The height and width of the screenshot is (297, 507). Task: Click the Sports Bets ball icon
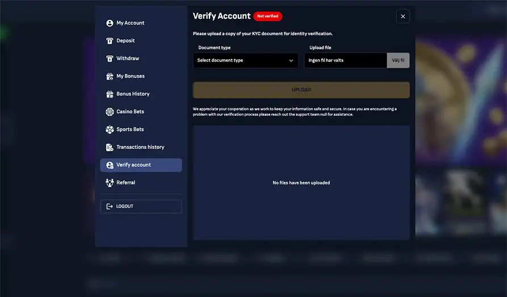110,129
